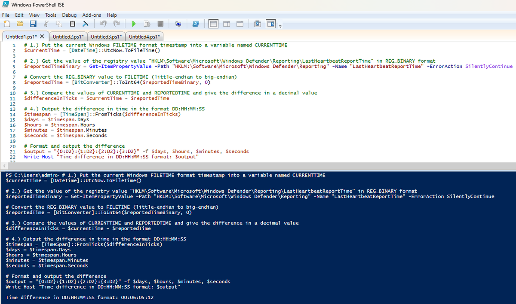
Task: Click the script pane horizontal scrollbar left arrow
Action: (4, 165)
